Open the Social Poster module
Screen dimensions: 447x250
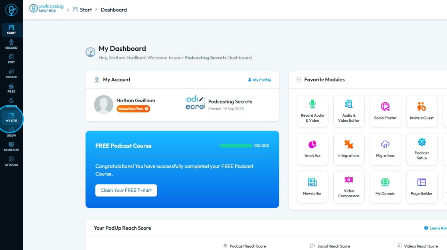(385, 111)
